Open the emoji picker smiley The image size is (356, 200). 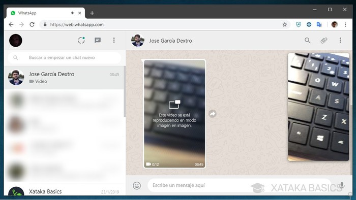137,186
